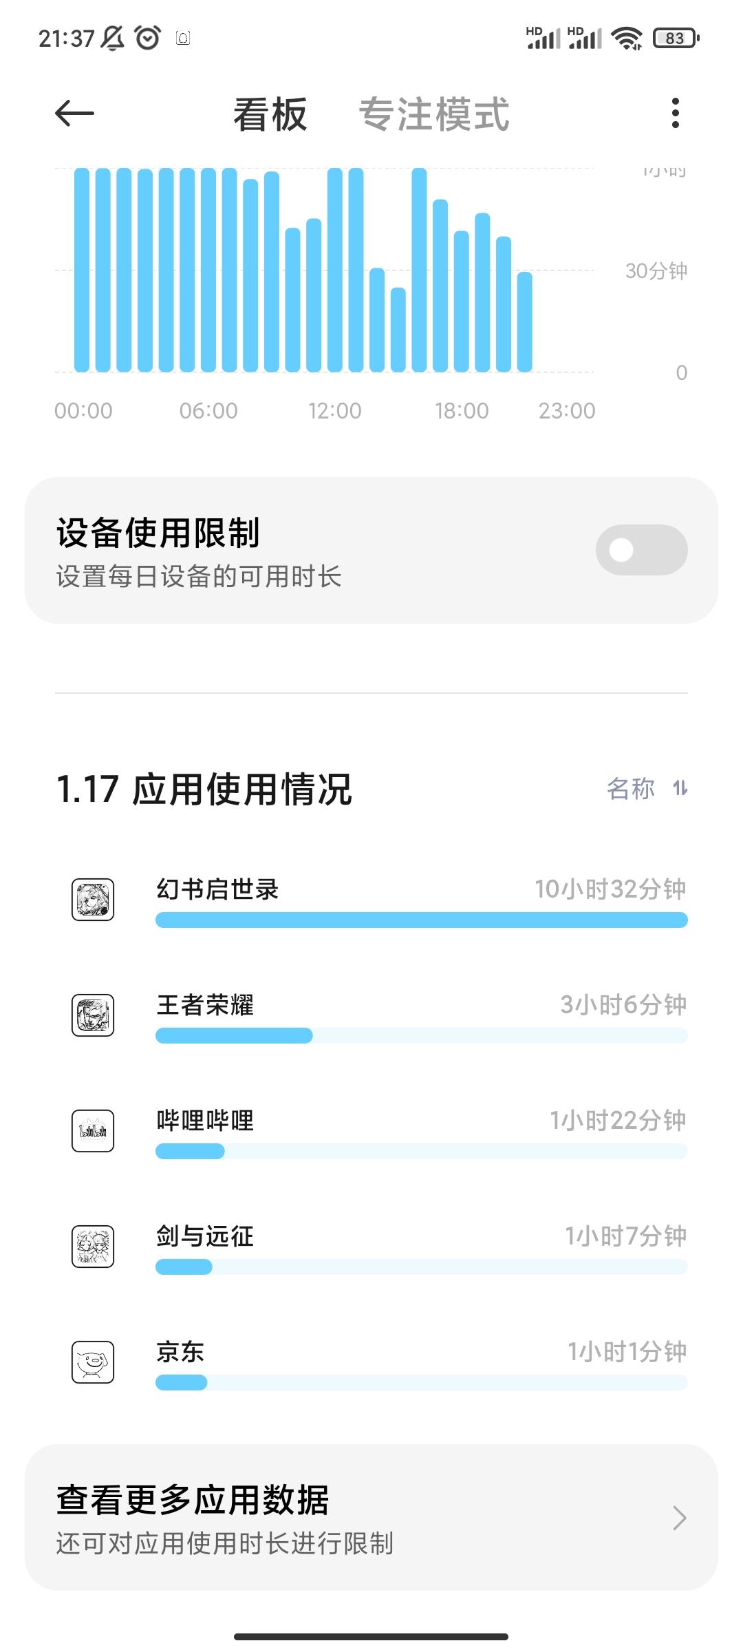
Task: Switch to the 专注模式 tab
Action: click(x=434, y=114)
